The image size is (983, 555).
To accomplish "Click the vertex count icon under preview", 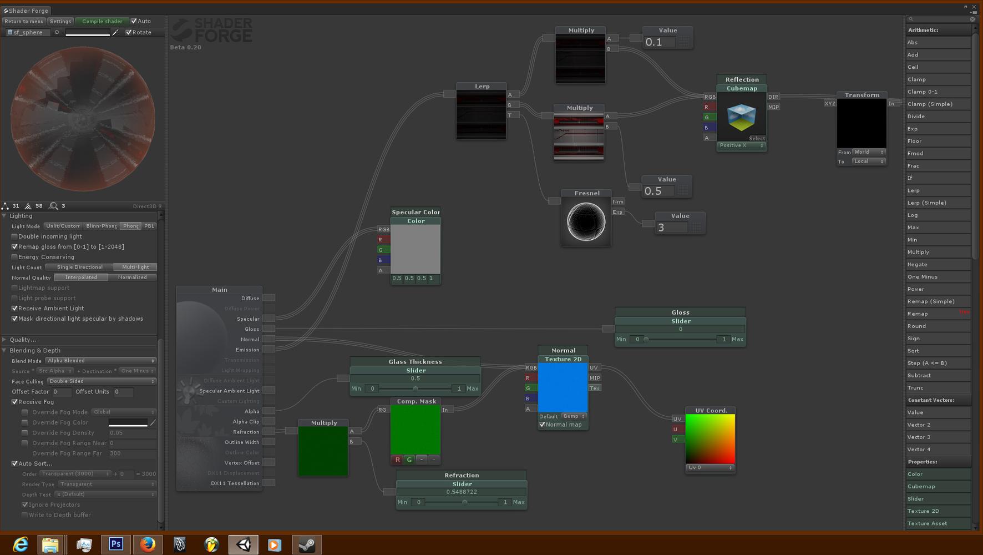I will (5, 206).
